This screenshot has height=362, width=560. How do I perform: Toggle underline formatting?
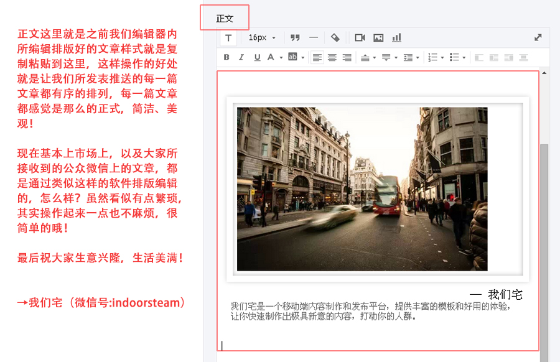click(x=257, y=57)
